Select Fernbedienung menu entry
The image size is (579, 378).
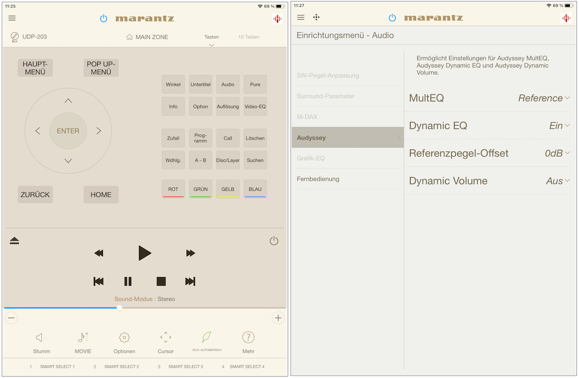pyautogui.click(x=348, y=179)
